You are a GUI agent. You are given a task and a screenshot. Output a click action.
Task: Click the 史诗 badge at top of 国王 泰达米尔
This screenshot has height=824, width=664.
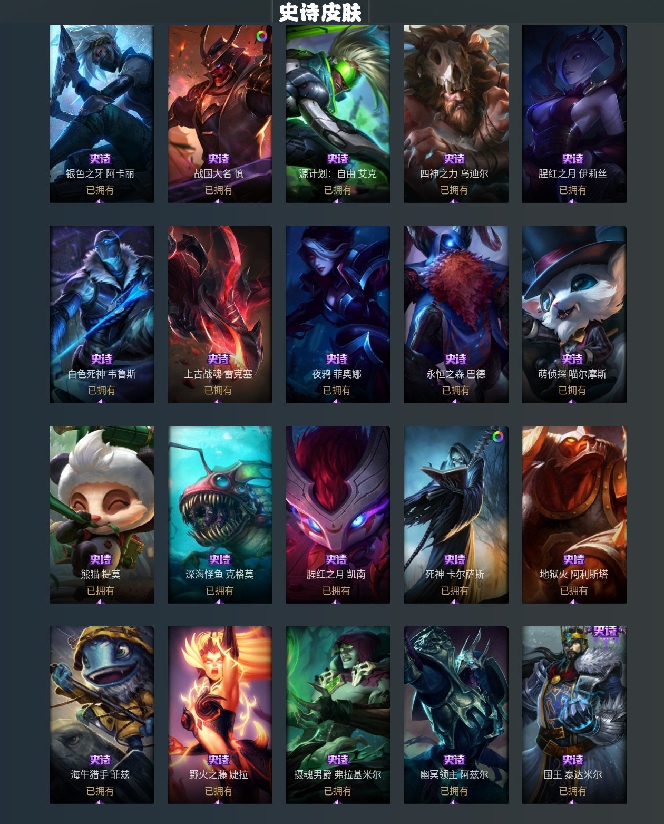coord(605,632)
